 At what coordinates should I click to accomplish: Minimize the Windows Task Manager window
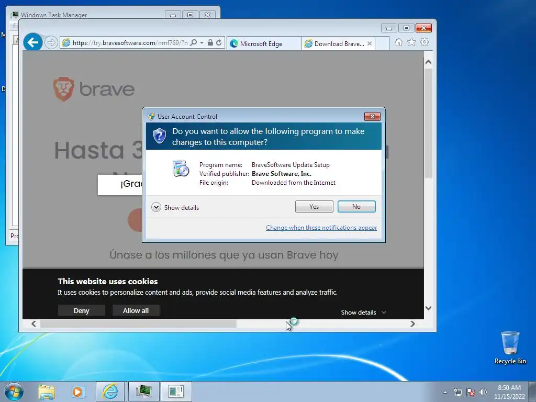173,15
